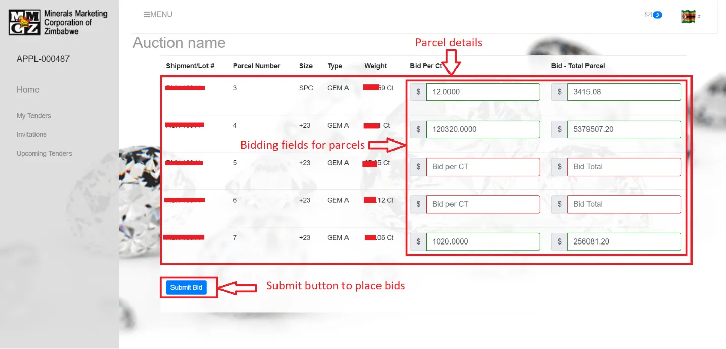The height and width of the screenshot is (349, 726).
Task: Click the Bid Total field for parcel 6
Action: pos(624,204)
